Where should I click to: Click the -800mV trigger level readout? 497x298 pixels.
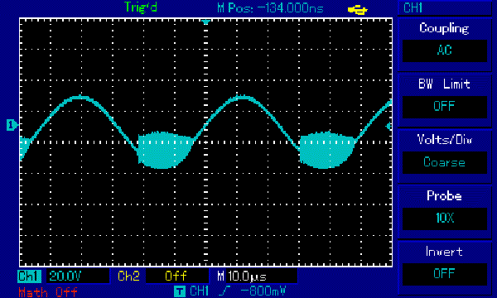pyautogui.click(x=263, y=291)
